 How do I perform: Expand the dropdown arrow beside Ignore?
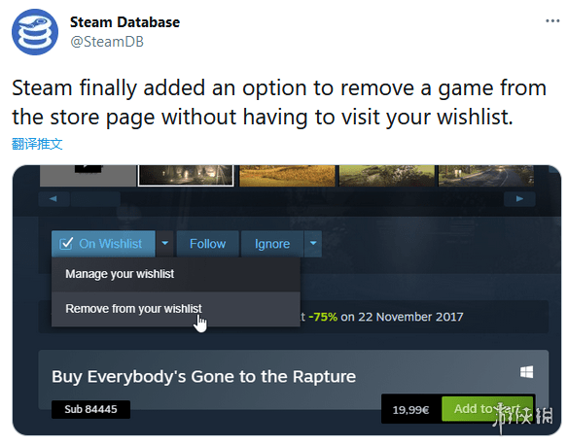pos(313,244)
